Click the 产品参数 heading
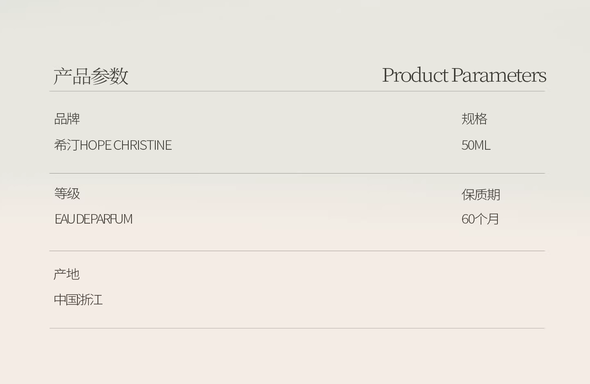The height and width of the screenshot is (384, 590). click(91, 76)
